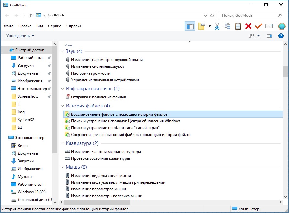Image resolution: width=289 pixels, height=213 pixels.
Task: Open the img folder in sidebar
Action: [21, 112]
